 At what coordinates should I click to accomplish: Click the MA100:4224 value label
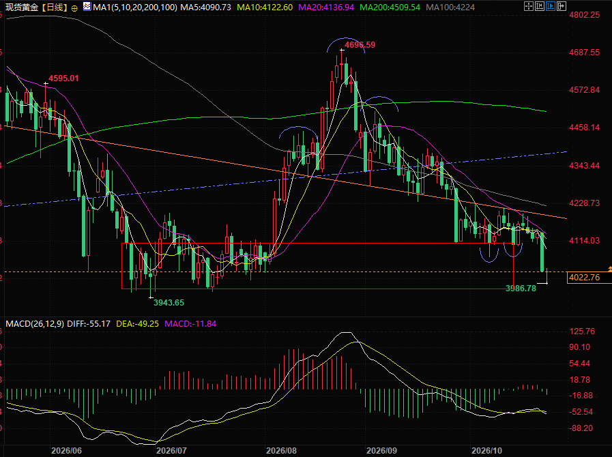click(x=450, y=8)
